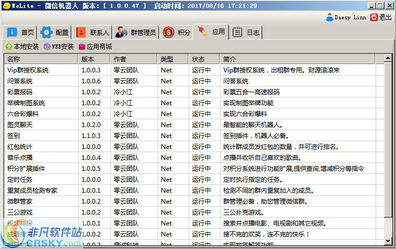The image size is (396, 249).
Task: Click the scrollbar down arrow
Action: [x=388, y=241]
